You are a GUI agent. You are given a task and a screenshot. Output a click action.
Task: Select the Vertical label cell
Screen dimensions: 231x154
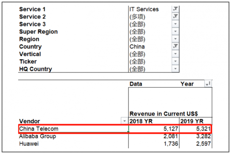pos(30,54)
